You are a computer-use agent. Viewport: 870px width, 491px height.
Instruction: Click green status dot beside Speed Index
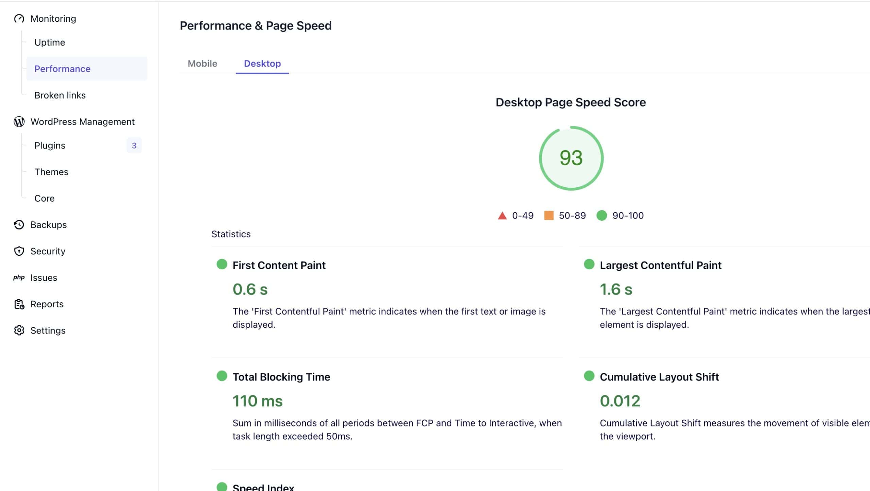[222, 487]
